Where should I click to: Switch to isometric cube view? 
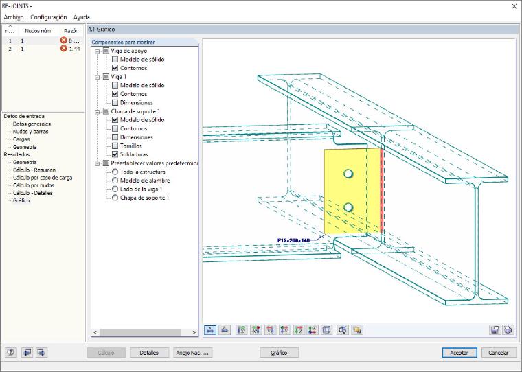tap(327, 329)
